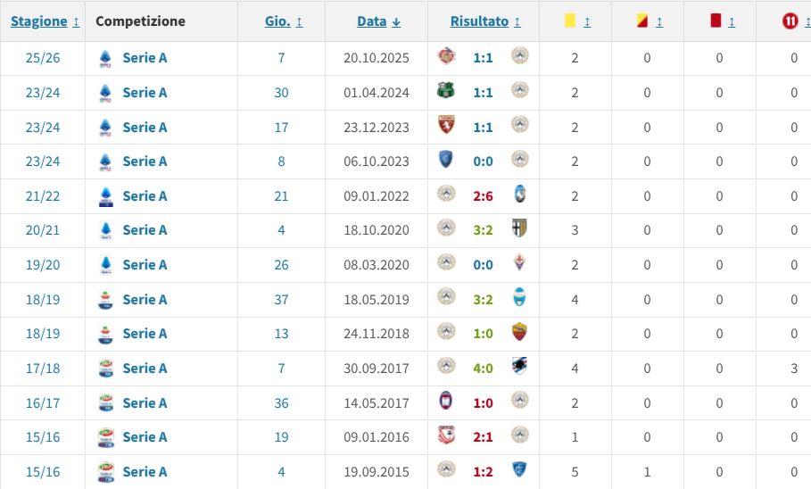
Task: Open the 25/26 season link
Action: pos(42,58)
